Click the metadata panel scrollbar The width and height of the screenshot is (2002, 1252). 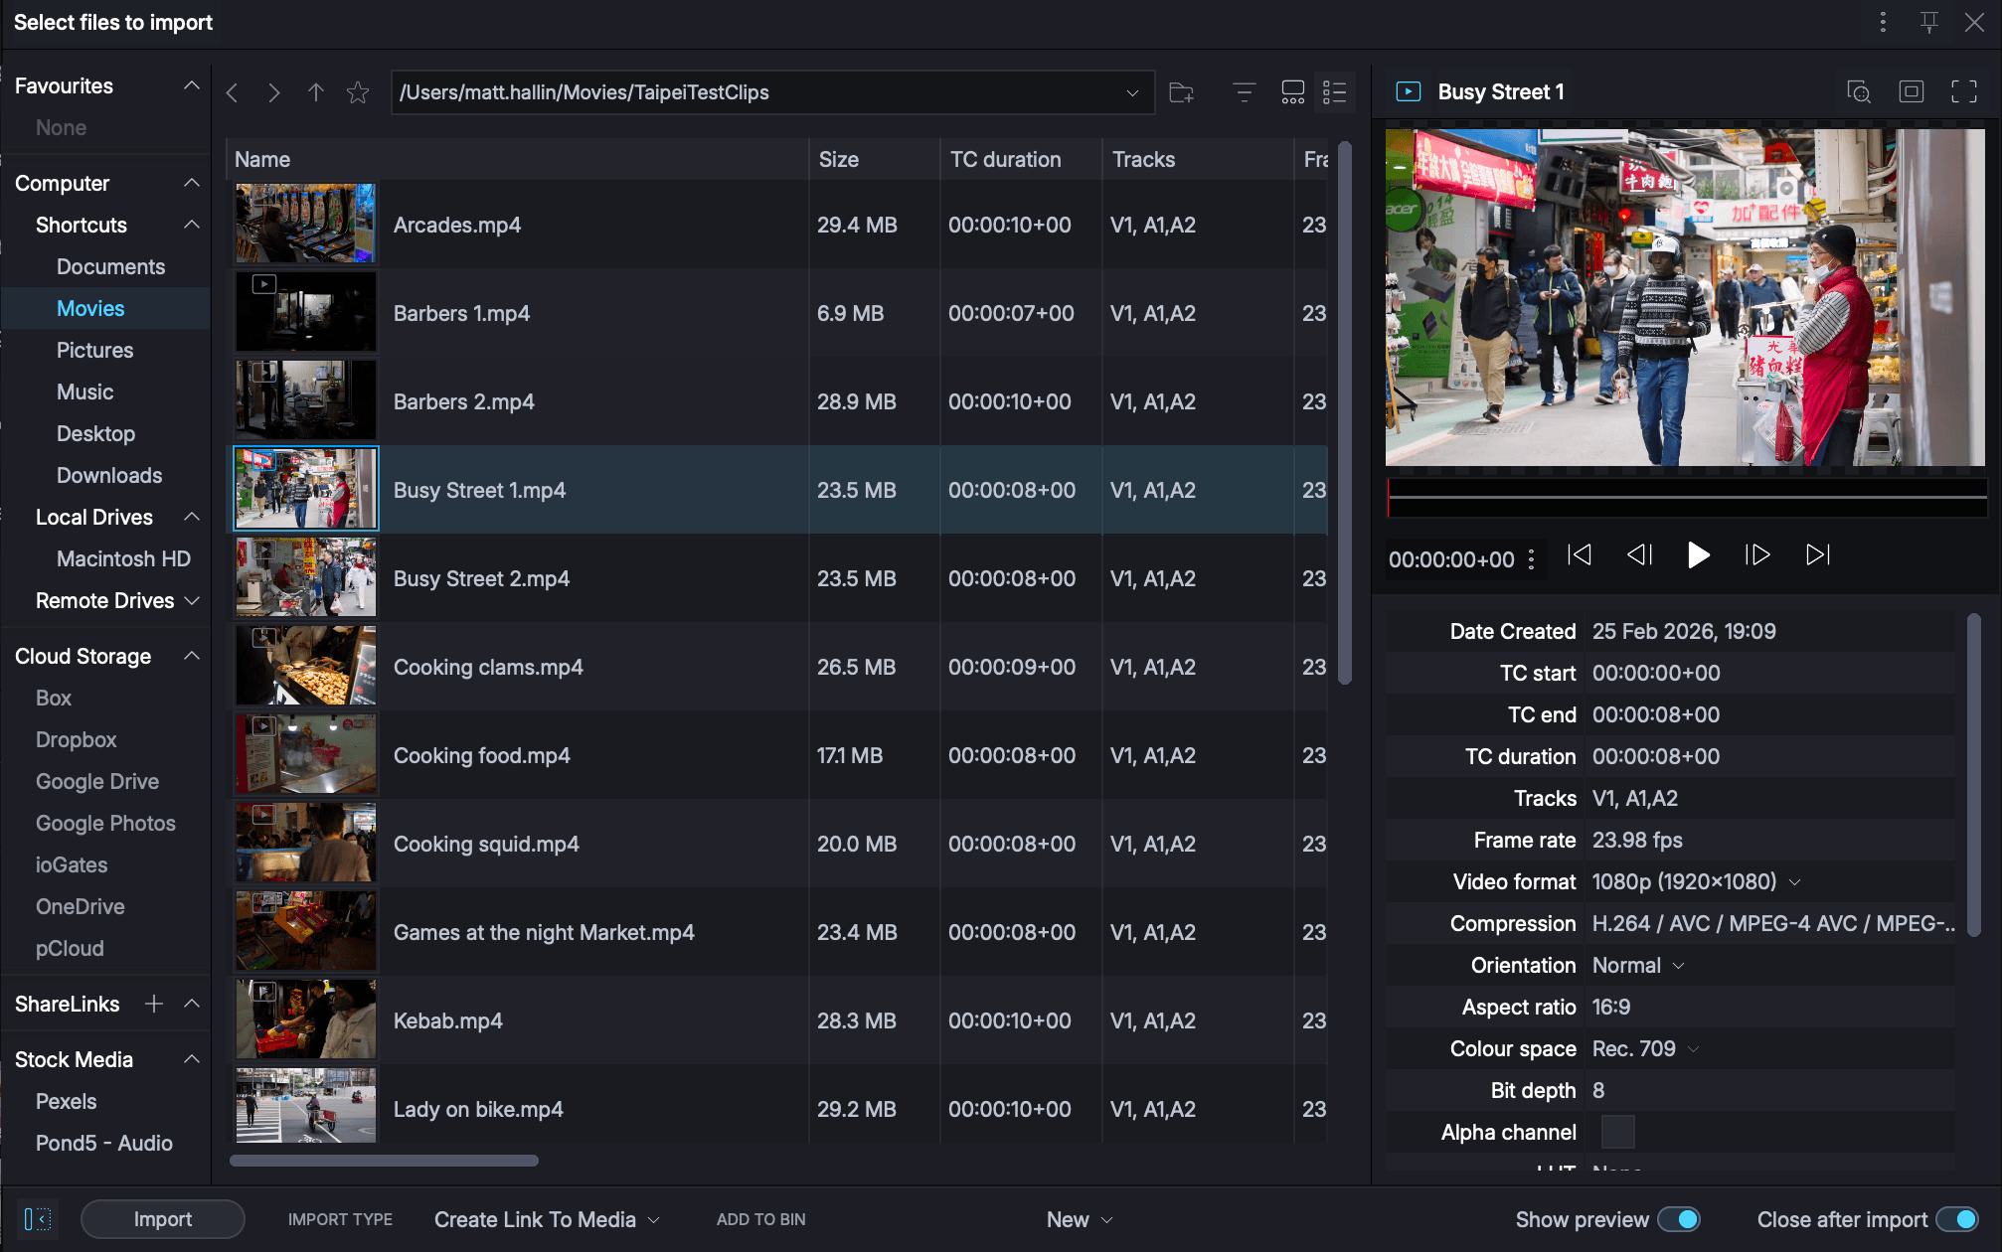pyautogui.click(x=1974, y=775)
